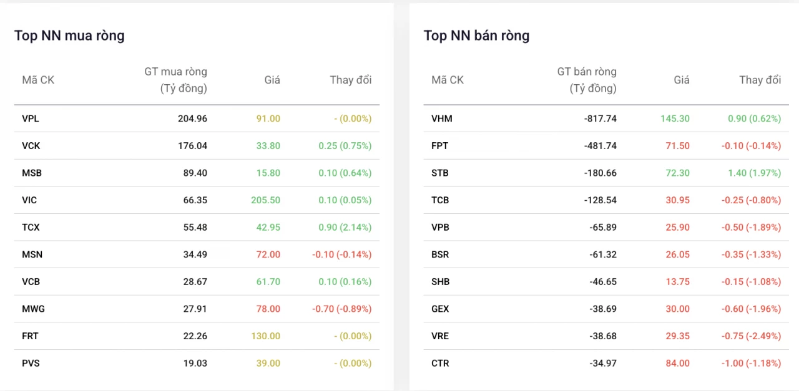Click change value 0.25 (0.75%)

point(345,146)
